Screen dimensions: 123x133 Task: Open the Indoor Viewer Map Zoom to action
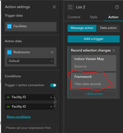tap(94, 63)
